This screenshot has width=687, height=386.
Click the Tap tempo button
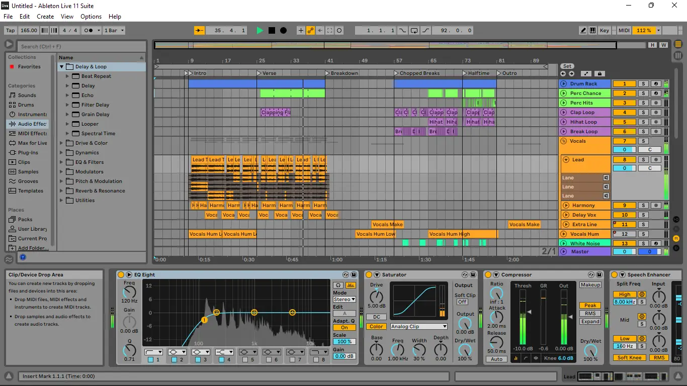click(10, 31)
